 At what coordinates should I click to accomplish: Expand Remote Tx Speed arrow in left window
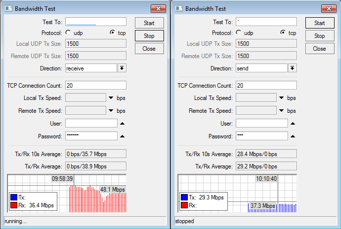click(111, 111)
